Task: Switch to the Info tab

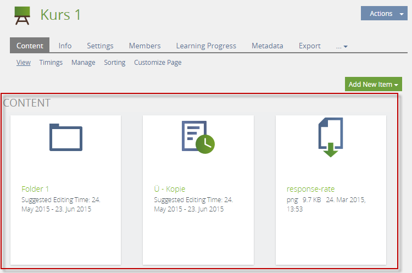Action: 65,46
